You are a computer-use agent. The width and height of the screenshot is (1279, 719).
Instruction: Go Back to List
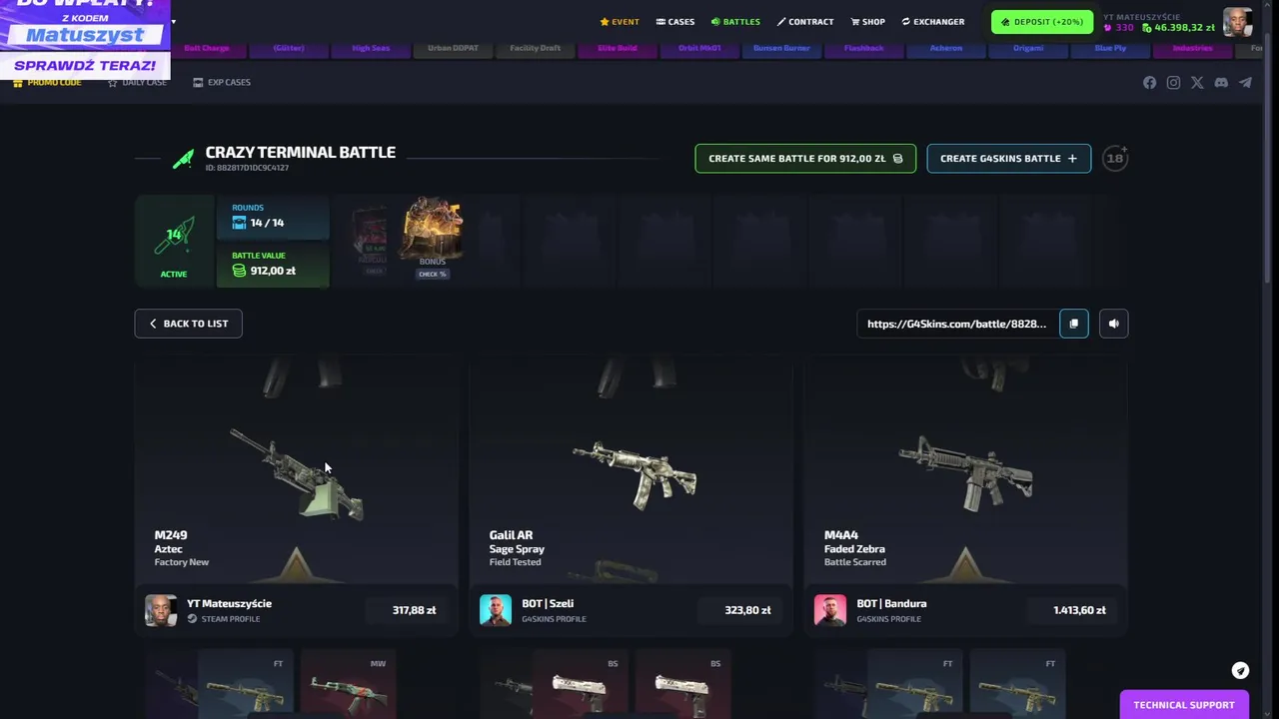188,324
